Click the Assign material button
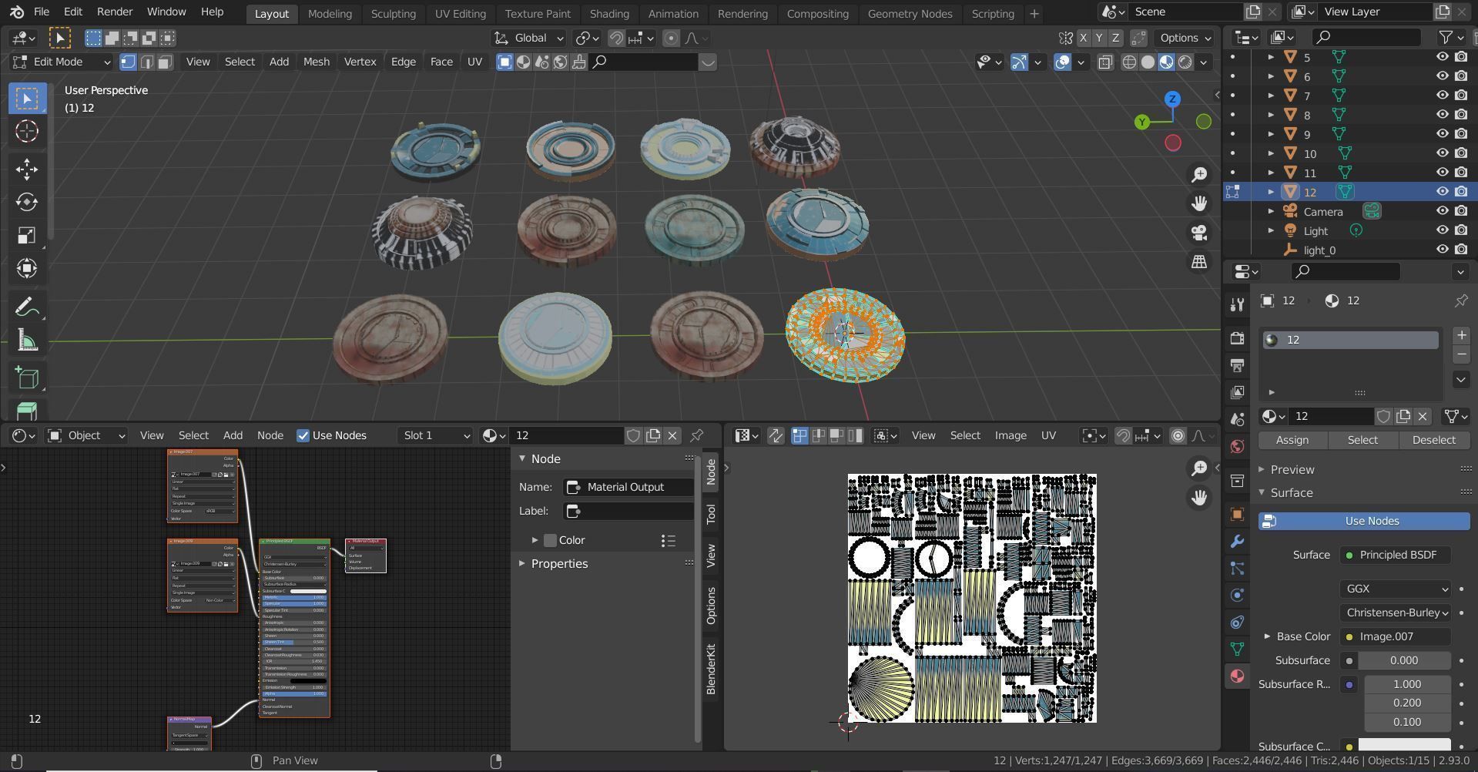Image resolution: width=1478 pixels, height=772 pixels. [1292, 440]
